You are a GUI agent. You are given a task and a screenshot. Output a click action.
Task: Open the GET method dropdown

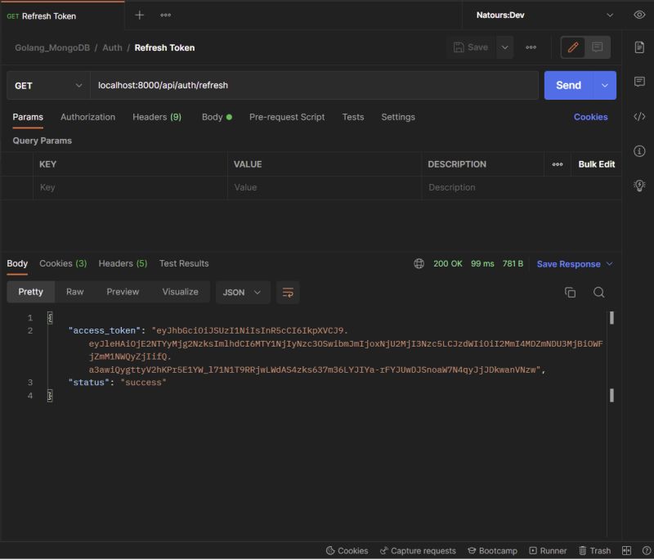(x=45, y=85)
